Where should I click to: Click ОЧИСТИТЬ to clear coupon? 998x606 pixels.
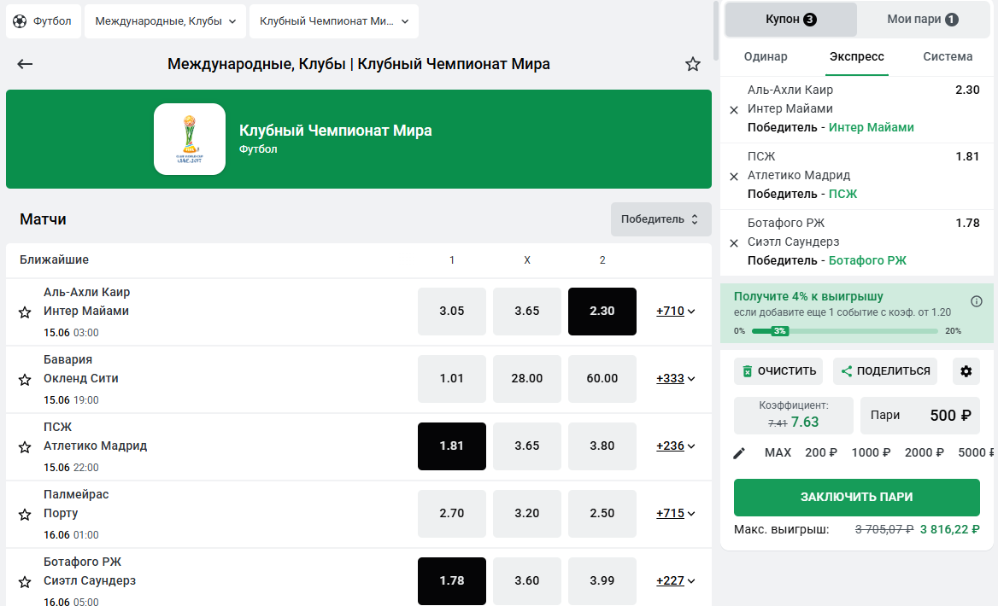(x=778, y=370)
